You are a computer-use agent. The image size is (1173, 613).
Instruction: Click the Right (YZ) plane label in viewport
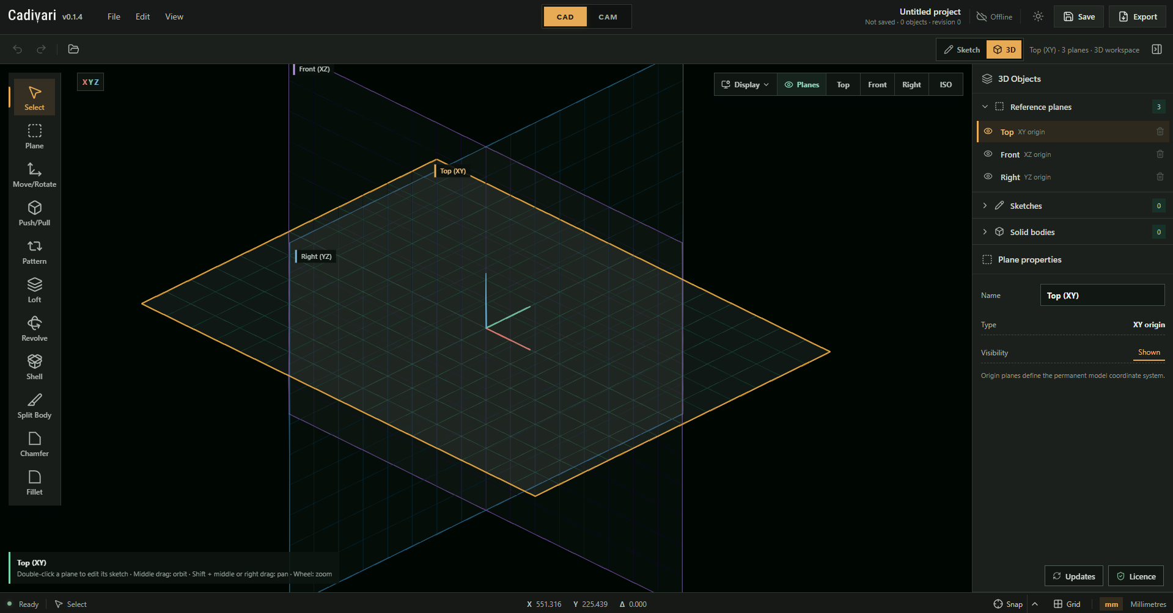[316, 256]
